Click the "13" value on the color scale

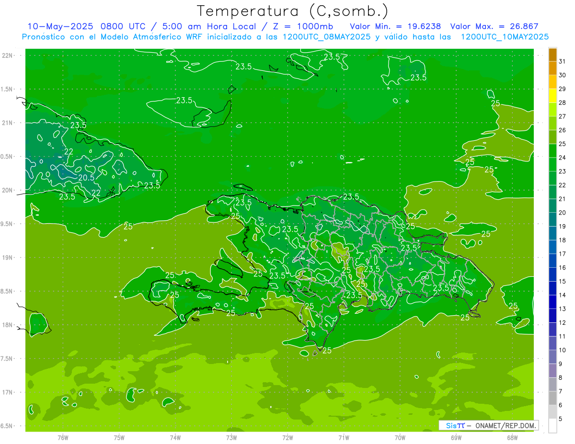pyautogui.click(x=563, y=308)
